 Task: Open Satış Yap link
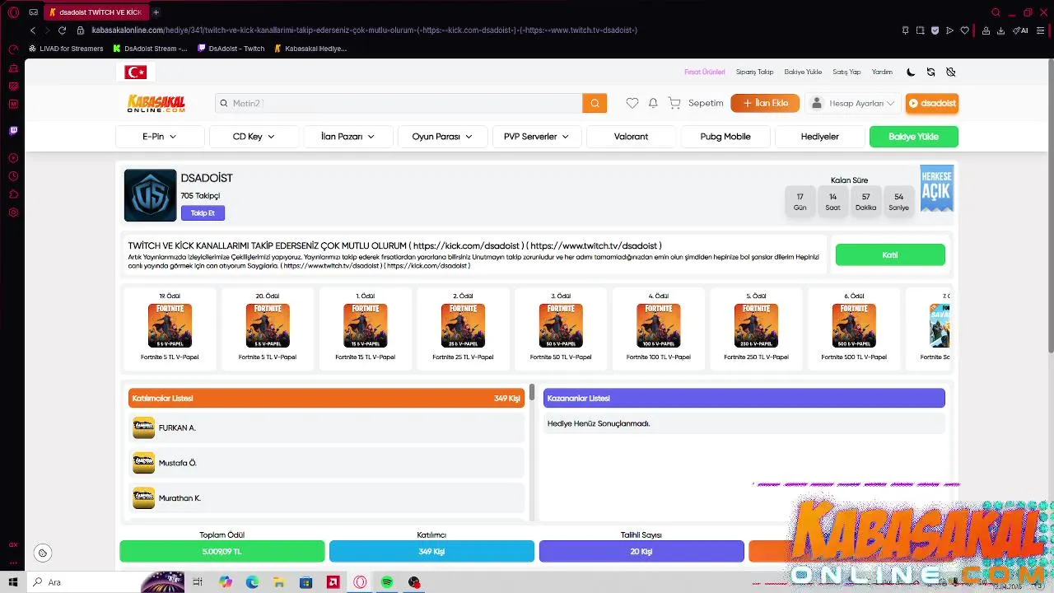[x=846, y=72]
